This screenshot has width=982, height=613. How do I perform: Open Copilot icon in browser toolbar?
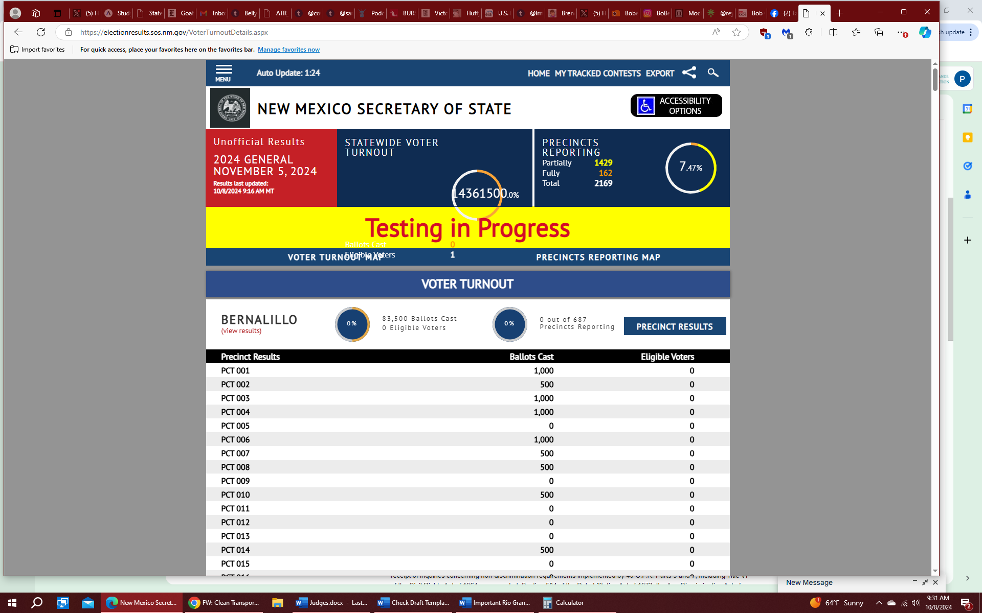[925, 32]
